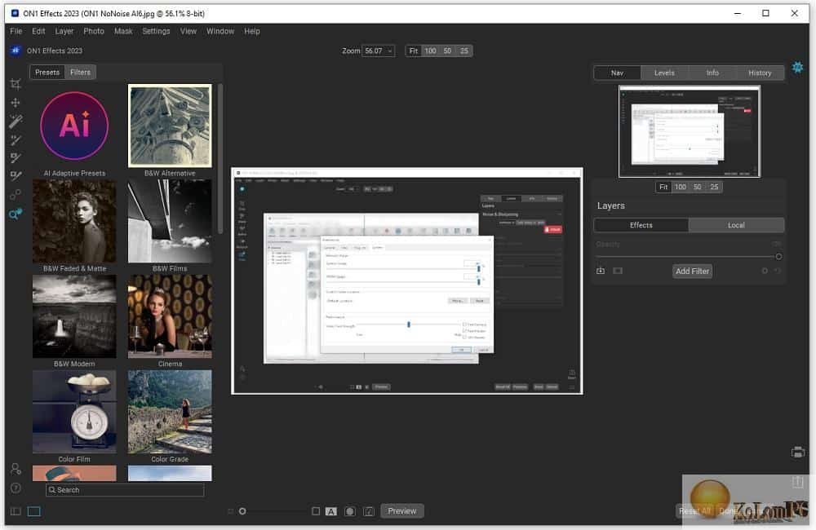Viewport: 816px width, 530px height.
Task: Set top zoom bar to 50
Action: 447,51
